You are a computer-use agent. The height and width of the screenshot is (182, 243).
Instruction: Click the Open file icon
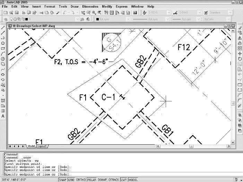pyautogui.click(x=11, y=13)
